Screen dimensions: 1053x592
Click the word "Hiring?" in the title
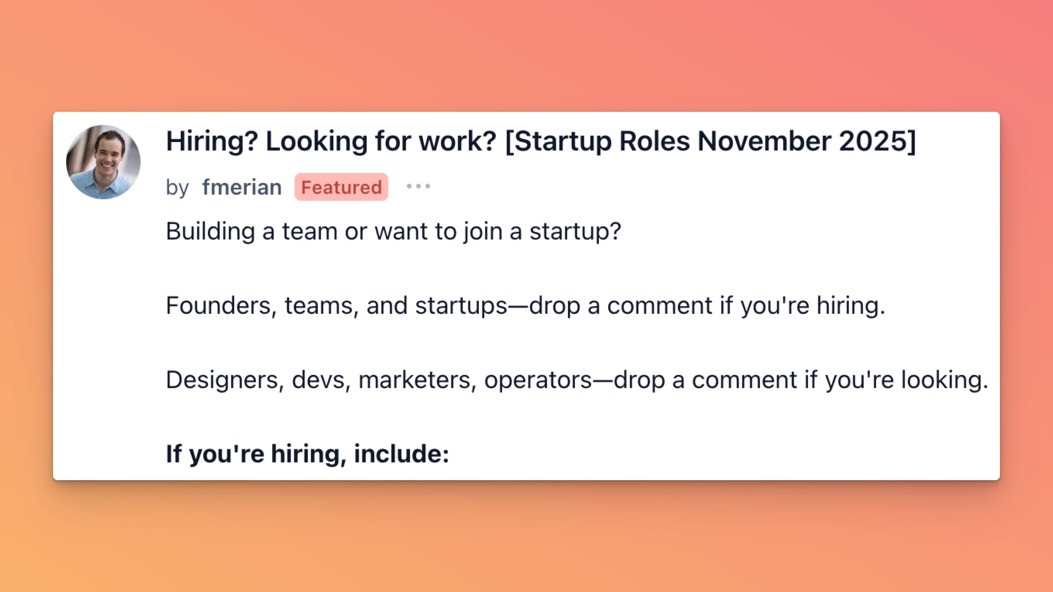point(212,141)
